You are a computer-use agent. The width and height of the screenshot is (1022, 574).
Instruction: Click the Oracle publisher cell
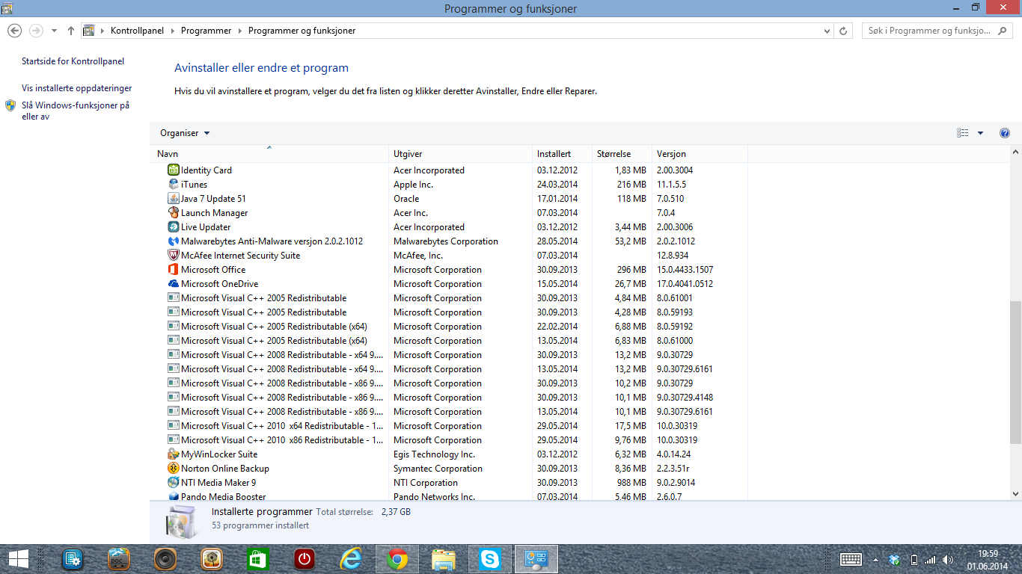[x=406, y=199]
